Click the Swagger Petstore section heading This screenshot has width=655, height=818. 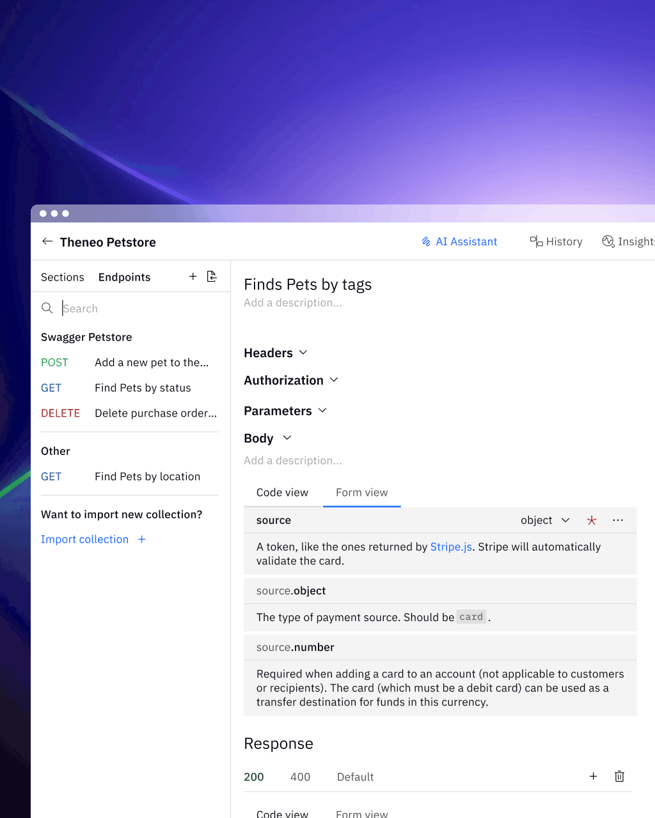[x=86, y=337]
